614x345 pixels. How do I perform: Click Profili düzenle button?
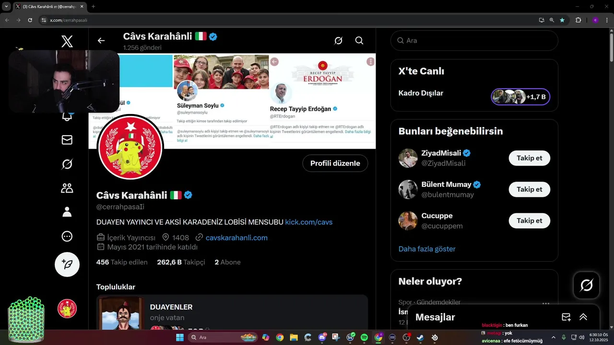tap(335, 163)
